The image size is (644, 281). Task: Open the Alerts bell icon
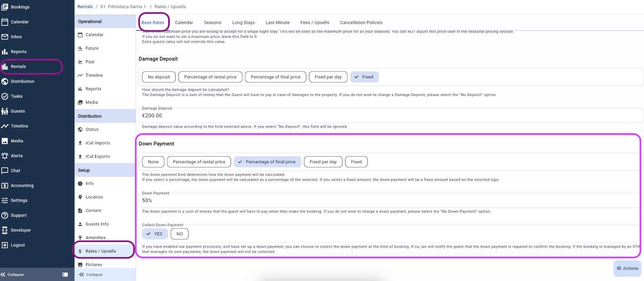[x=5, y=156]
